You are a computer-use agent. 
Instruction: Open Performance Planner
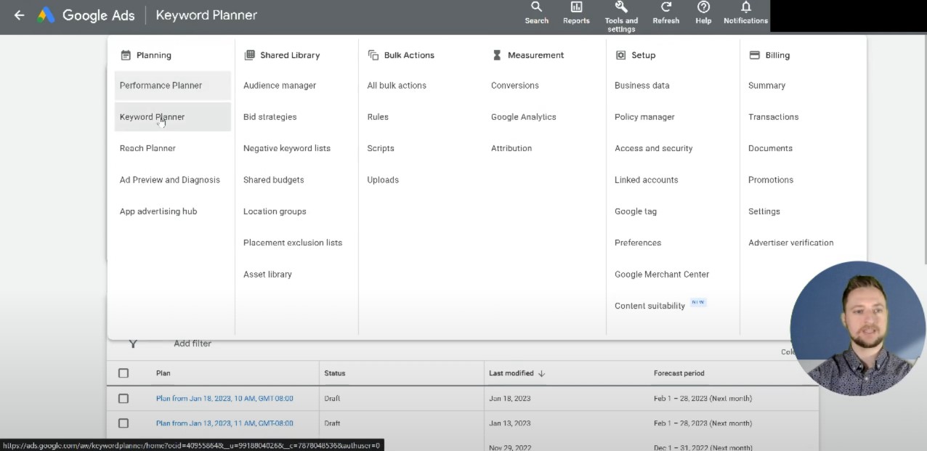point(173,86)
